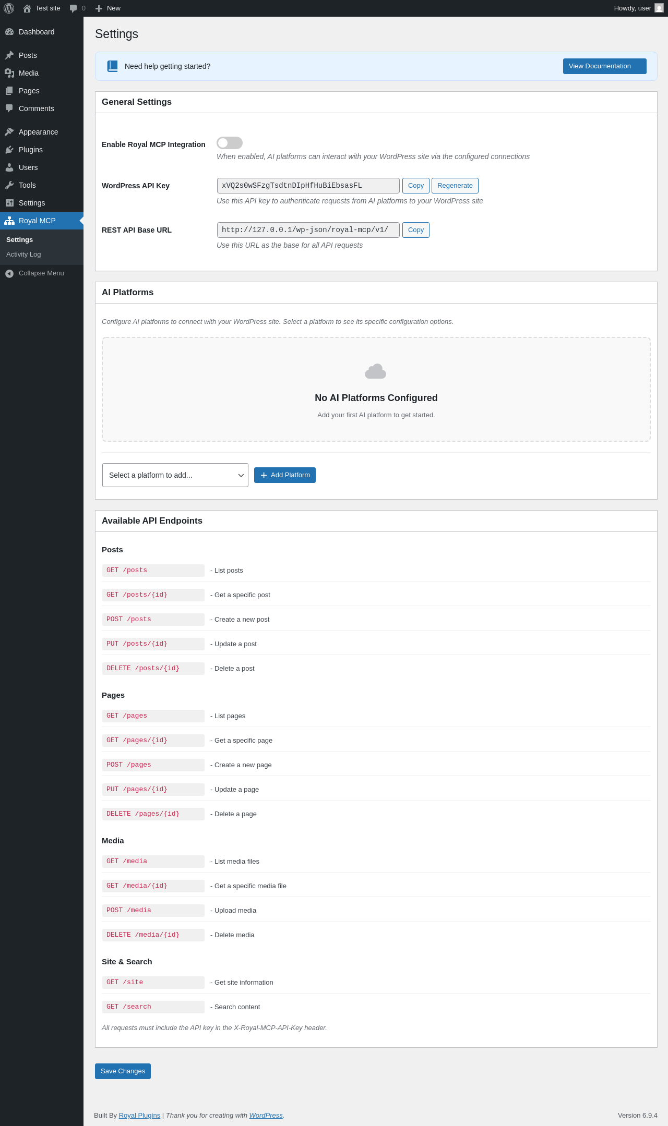Open the Select a platform to add dropdown
668x1126 pixels.
pos(175,475)
